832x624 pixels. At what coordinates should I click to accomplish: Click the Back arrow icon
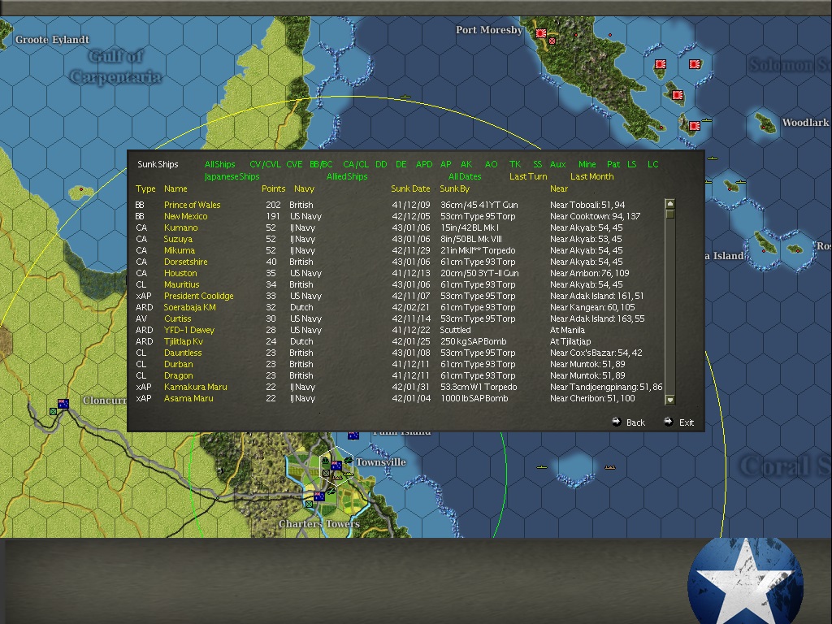[x=616, y=422]
